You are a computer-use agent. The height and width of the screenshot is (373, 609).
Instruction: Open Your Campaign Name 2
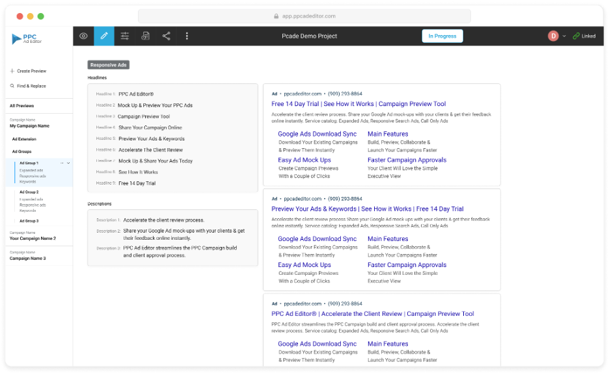(33, 238)
